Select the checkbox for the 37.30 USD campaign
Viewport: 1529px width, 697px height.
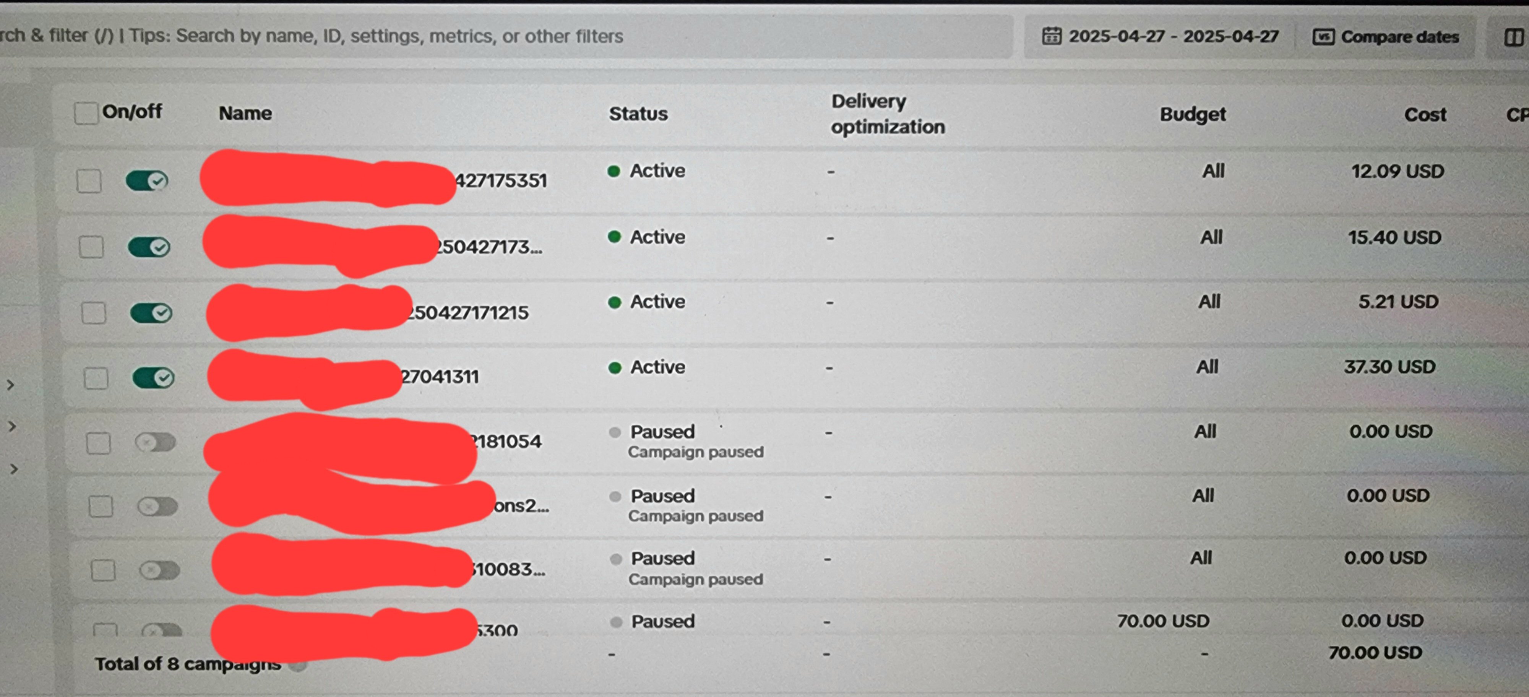pyautogui.click(x=96, y=378)
